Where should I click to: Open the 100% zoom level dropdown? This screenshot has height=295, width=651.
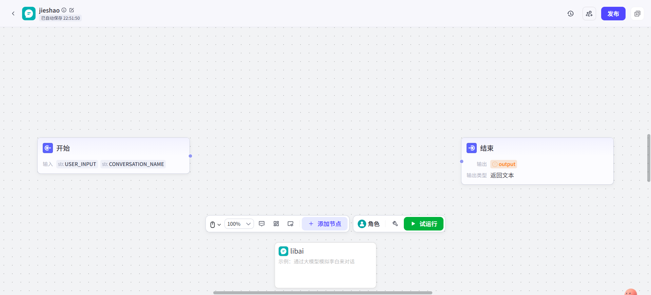(x=239, y=224)
